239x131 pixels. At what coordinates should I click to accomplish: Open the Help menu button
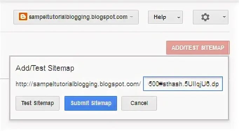165,17
